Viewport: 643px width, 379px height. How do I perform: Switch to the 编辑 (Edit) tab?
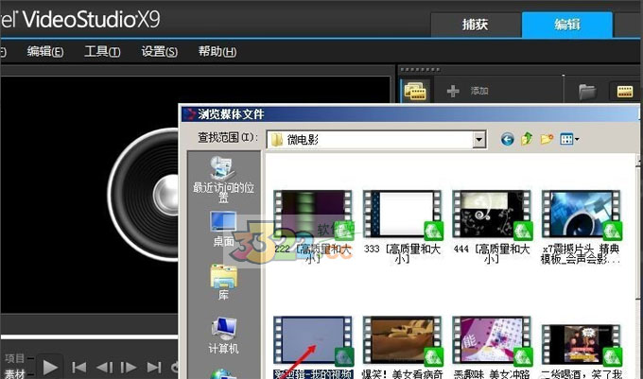click(567, 25)
